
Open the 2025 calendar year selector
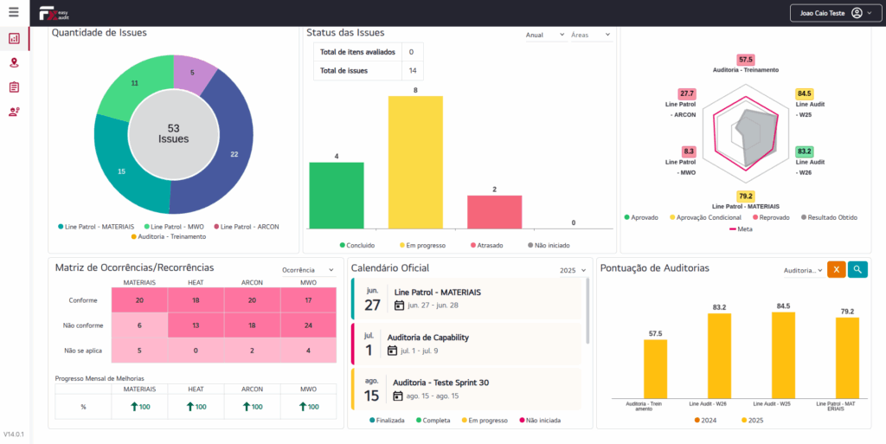[x=573, y=271]
